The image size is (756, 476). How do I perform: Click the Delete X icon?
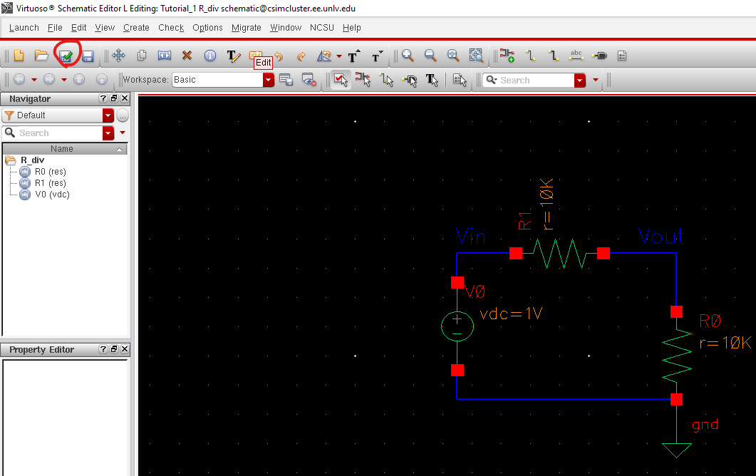(187, 56)
